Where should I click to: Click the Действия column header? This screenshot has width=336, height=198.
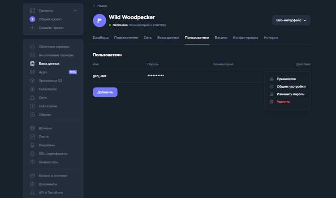coord(303,64)
